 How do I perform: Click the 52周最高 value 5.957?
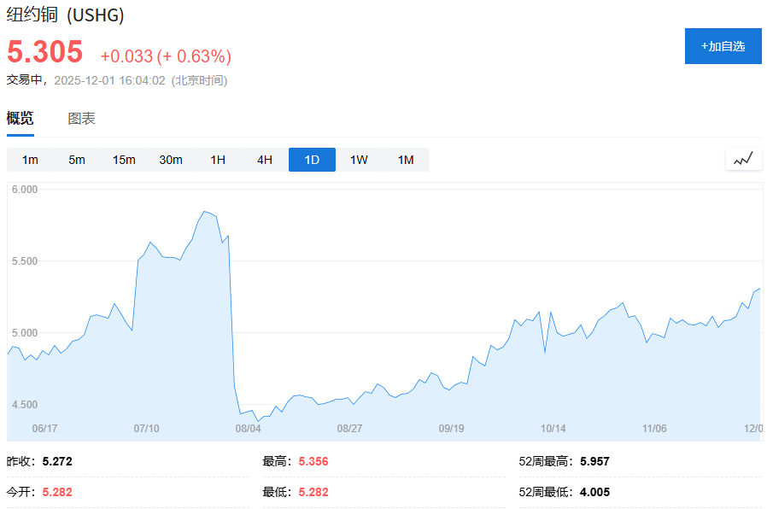(594, 461)
